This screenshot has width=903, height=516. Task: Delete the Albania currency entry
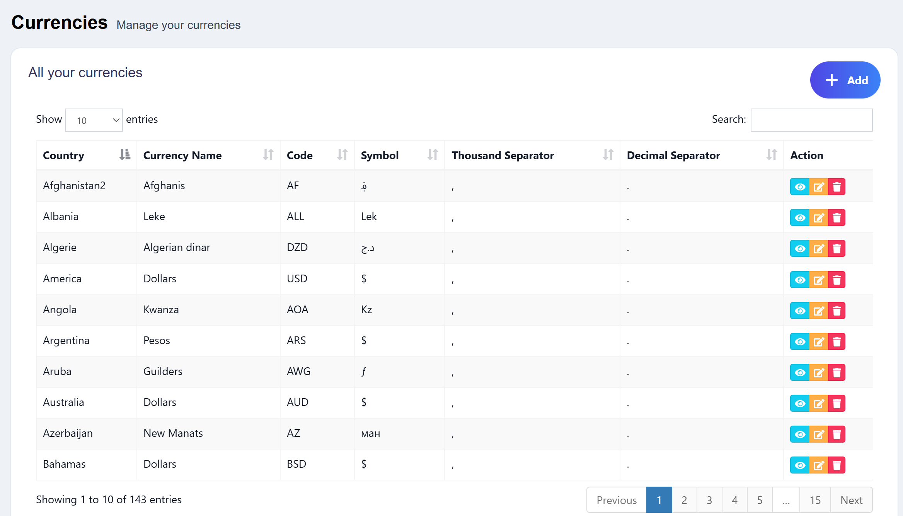837,218
